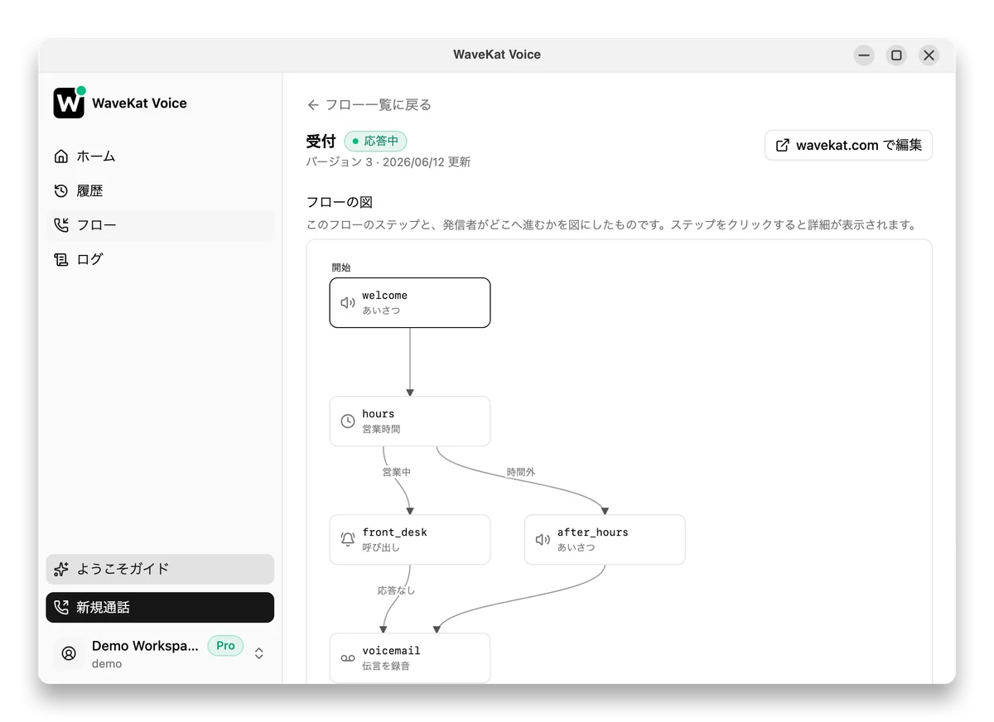Click the WaveKat Voice logo icon
Viewport: 994px width, 722px height.
point(70,103)
